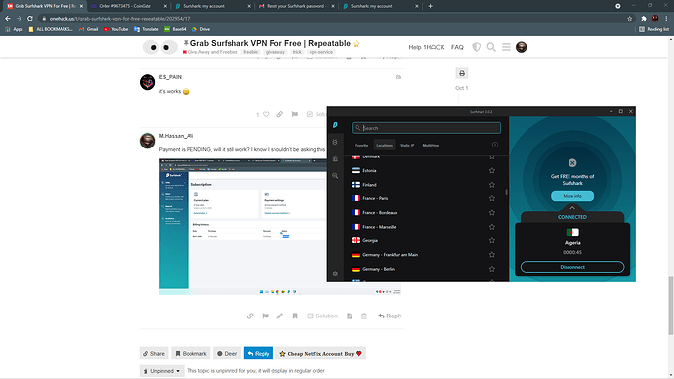
Task: Select the Georgia server row
Action: pyautogui.click(x=423, y=240)
